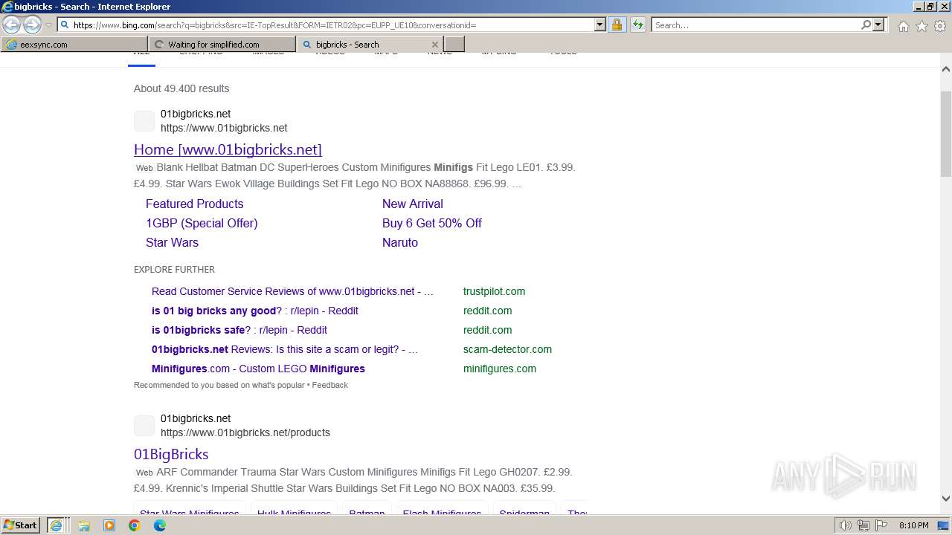Click the 8:10 PM system clock

[x=913, y=525]
